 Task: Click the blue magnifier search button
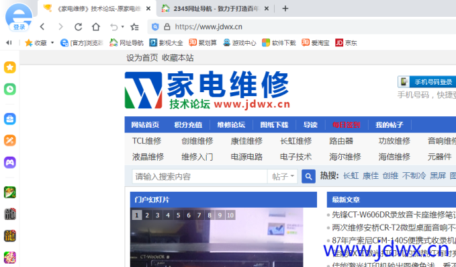coord(308,176)
